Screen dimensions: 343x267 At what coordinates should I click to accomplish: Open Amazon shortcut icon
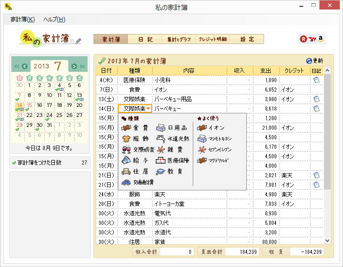pos(321,39)
